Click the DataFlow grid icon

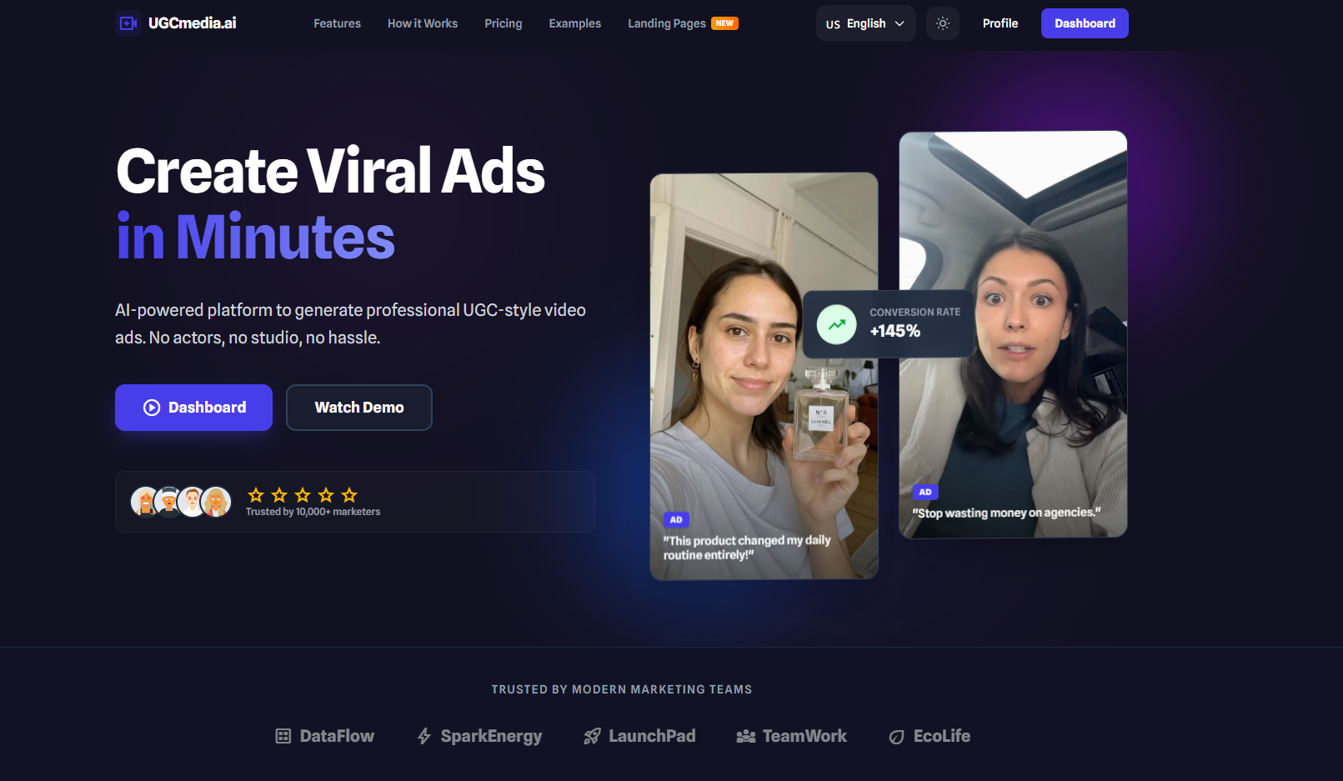tap(283, 736)
